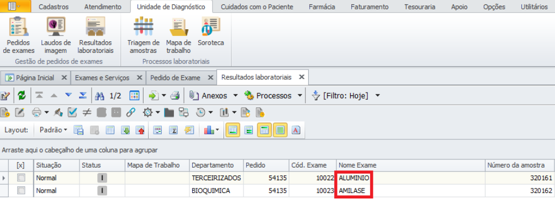This screenshot has width=555, height=210.
Task: Click the save layout disk icon
Action: [x=78, y=130]
